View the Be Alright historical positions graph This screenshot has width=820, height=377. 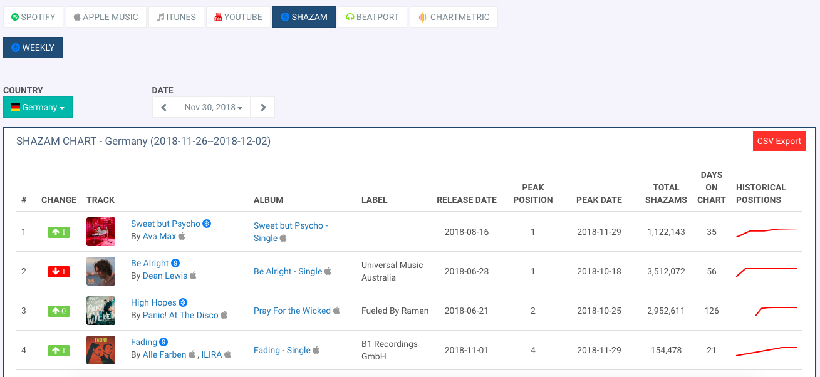[x=767, y=272]
